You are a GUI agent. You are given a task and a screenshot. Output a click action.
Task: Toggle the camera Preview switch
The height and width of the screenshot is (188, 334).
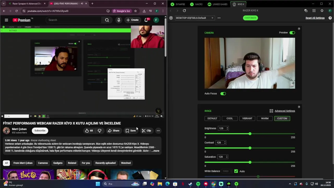tap(292, 33)
